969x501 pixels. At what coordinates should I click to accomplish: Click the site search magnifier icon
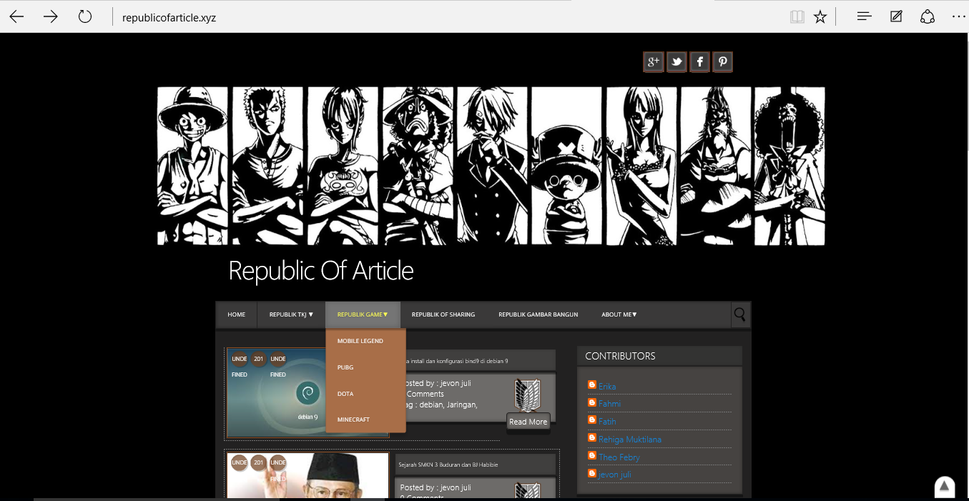pyautogui.click(x=740, y=314)
